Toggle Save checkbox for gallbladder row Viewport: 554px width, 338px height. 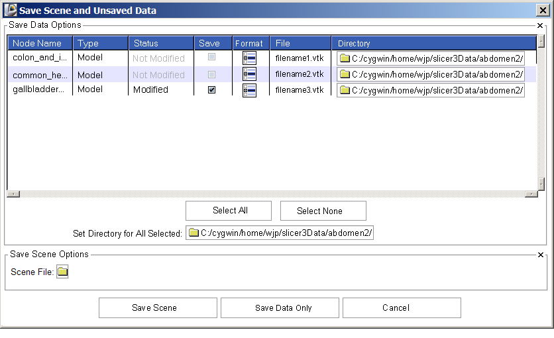pos(211,90)
